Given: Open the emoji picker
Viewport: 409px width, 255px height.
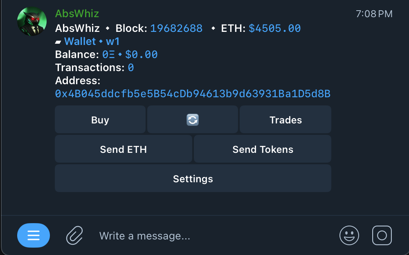Looking at the screenshot, I should [349, 236].
